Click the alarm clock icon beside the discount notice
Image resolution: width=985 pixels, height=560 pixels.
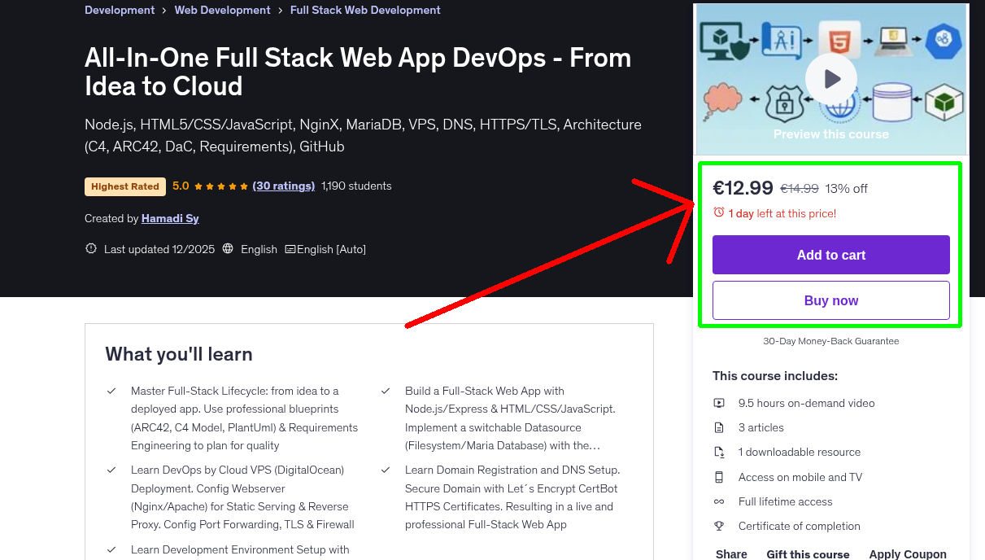[718, 211]
